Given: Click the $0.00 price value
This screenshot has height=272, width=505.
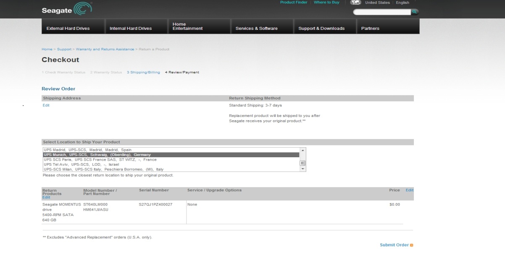Looking at the screenshot, I should [x=395, y=204].
